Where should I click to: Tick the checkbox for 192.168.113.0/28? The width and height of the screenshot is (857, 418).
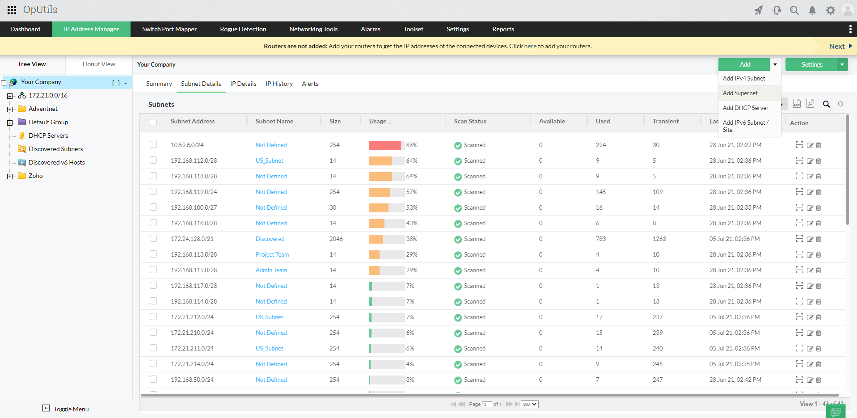[153, 254]
